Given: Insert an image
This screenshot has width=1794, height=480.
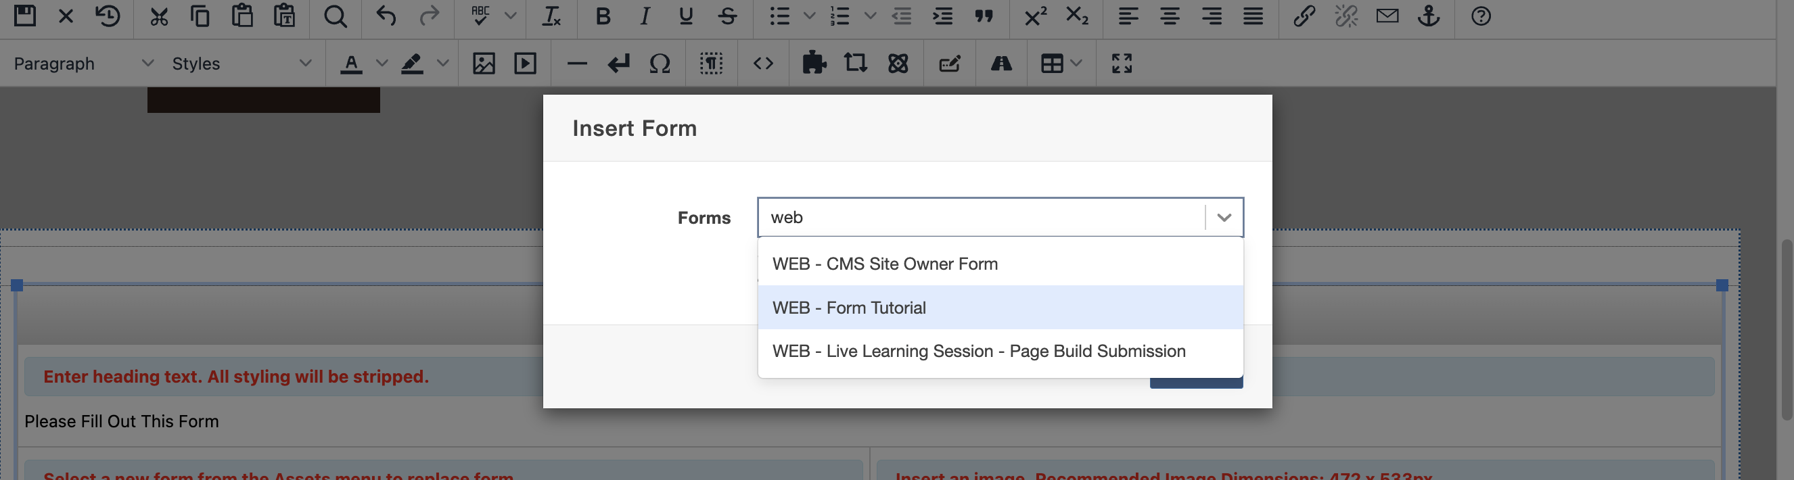Looking at the screenshot, I should pos(484,64).
